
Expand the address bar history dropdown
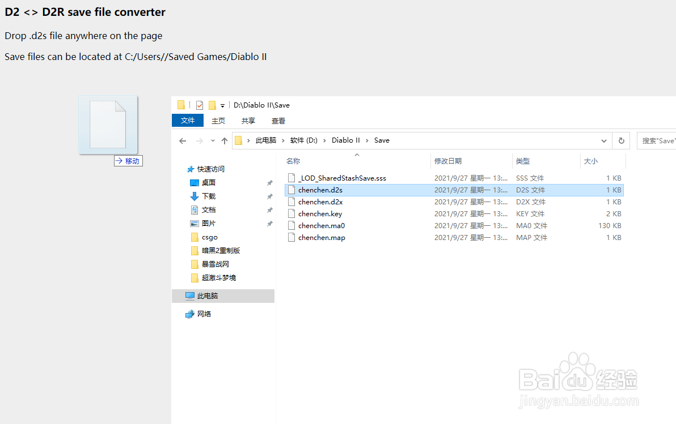(603, 141)
